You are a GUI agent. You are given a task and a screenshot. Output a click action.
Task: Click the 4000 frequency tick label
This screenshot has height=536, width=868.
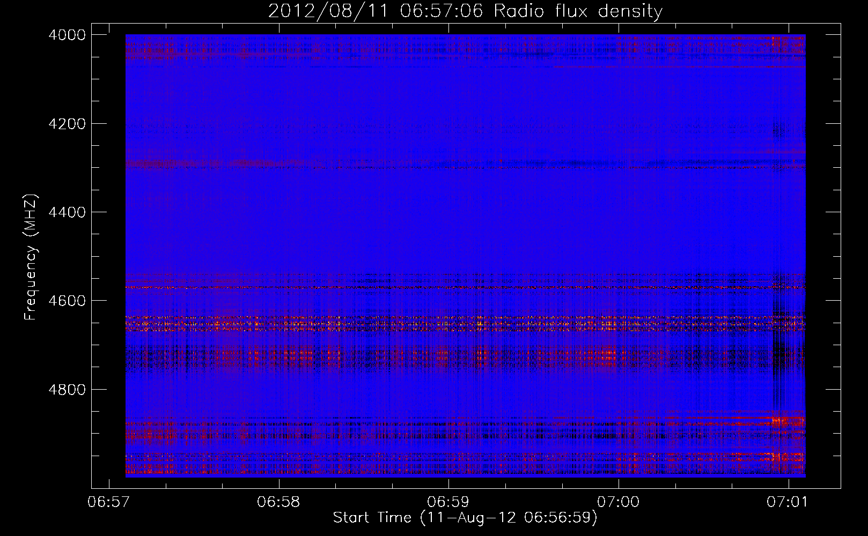67,35
